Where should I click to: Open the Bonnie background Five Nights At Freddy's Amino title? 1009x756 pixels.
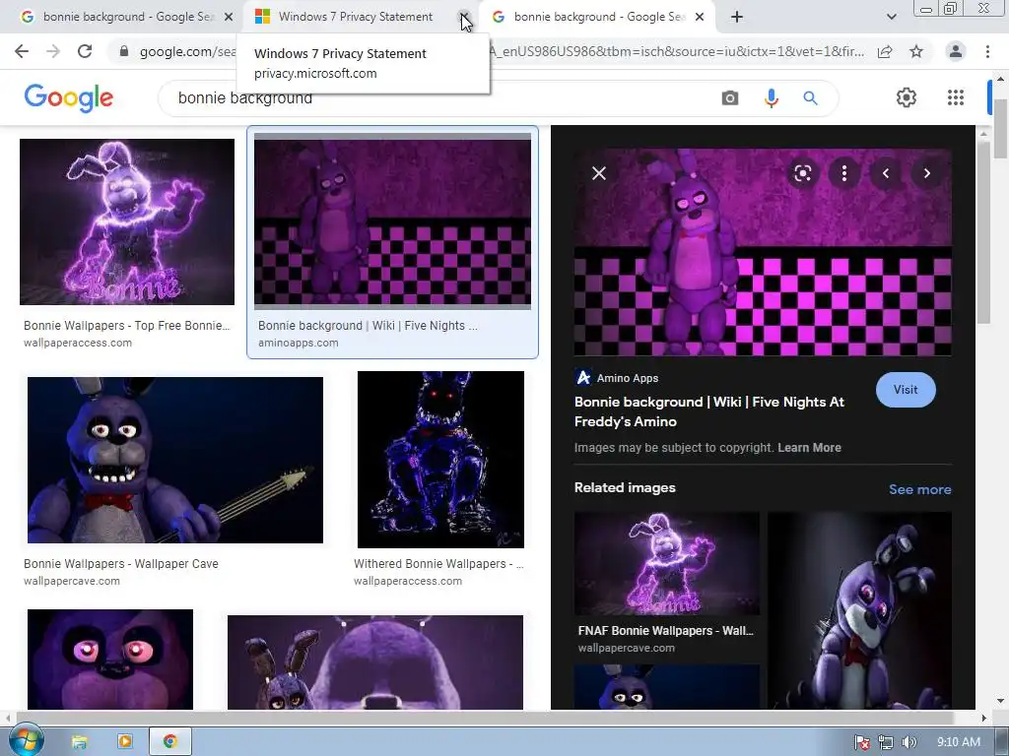[709, 411]
